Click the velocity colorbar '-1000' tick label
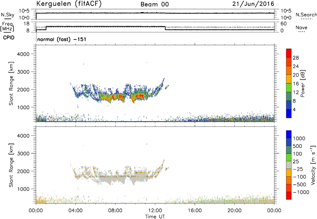Screen dimensions: 317x219 pos(301,192)
